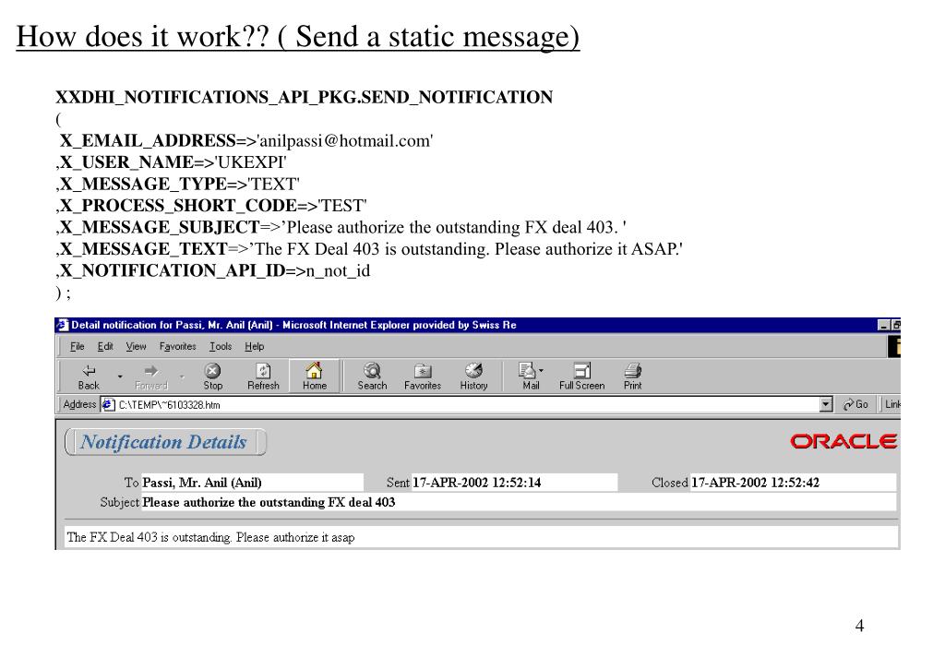Open the Search pane
Screen dimensions: 945x669
(372, 376)
